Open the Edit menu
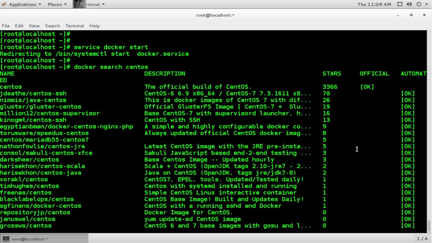This screenshot has width=432, height=243. tap(19, 26)
